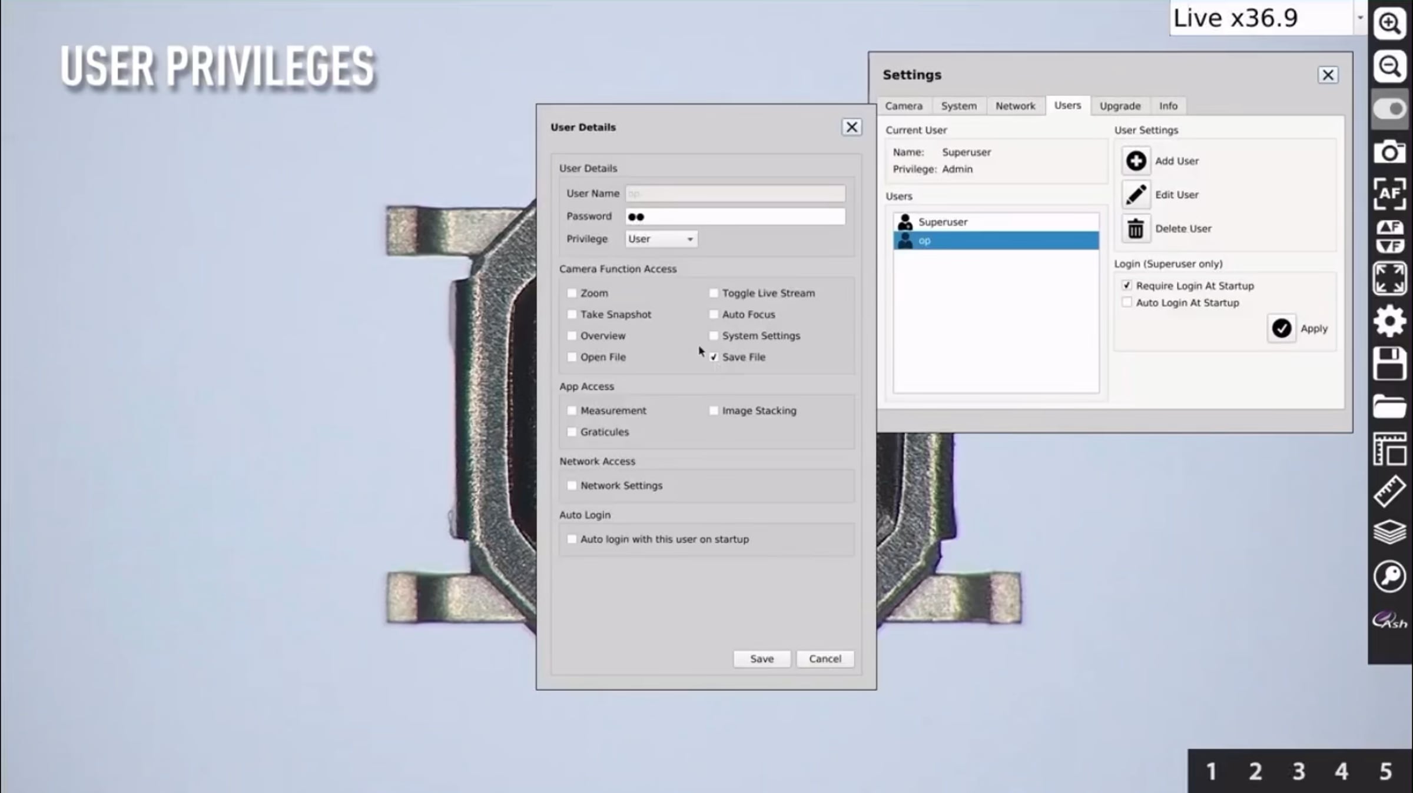The height and width of the screenshot is (793, 1413).
Task: Click the floppy disk save file icon
Action: (1389, 363)
